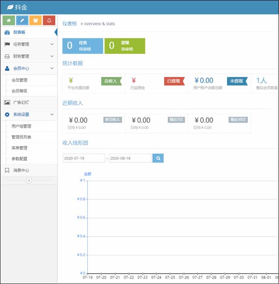Click the picture icon beside 广告幻灯

[x=7, y=102]
